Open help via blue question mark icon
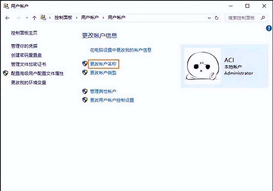The image size is (273, 191). coord(269,28)
